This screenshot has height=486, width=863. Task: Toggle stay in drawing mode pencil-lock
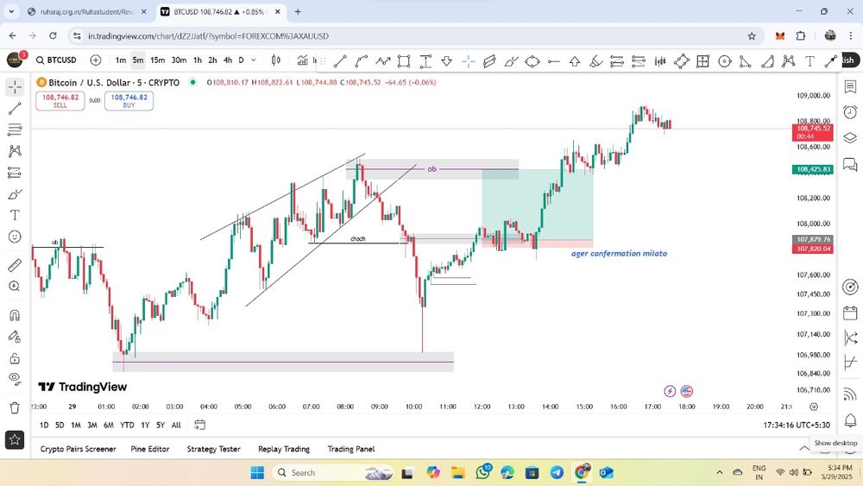pyautogui.click(x=15, y=337)
